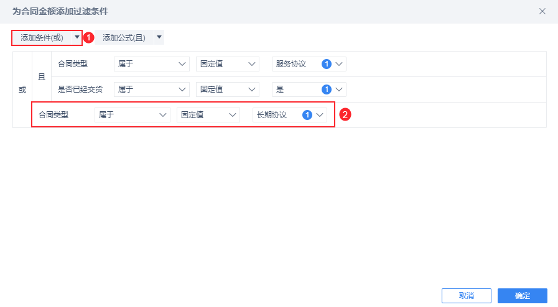This screenshot has width=558, height=307.
Task: Click the 添加公式(且) button
Action: coord(124,38)
